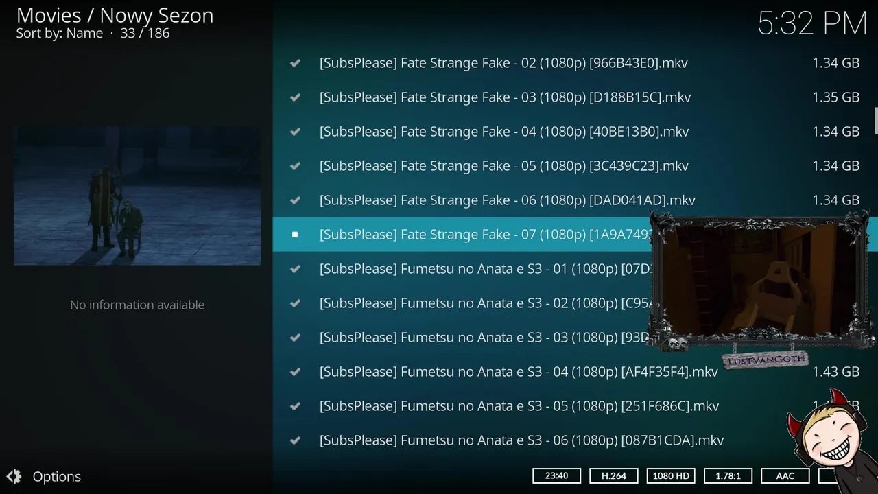The height and width of the screenshot is (494, 878).
Task: Click the video preview thumbnail
Action: coord(137,196)
